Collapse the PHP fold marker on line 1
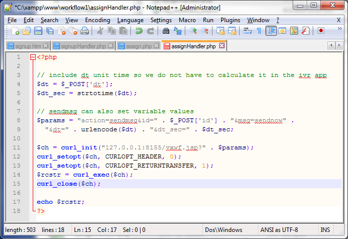 33,57
